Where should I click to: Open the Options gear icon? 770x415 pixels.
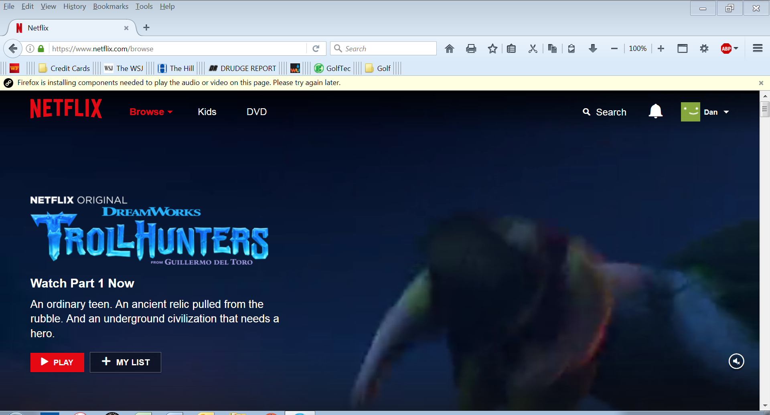pos(704,49)
